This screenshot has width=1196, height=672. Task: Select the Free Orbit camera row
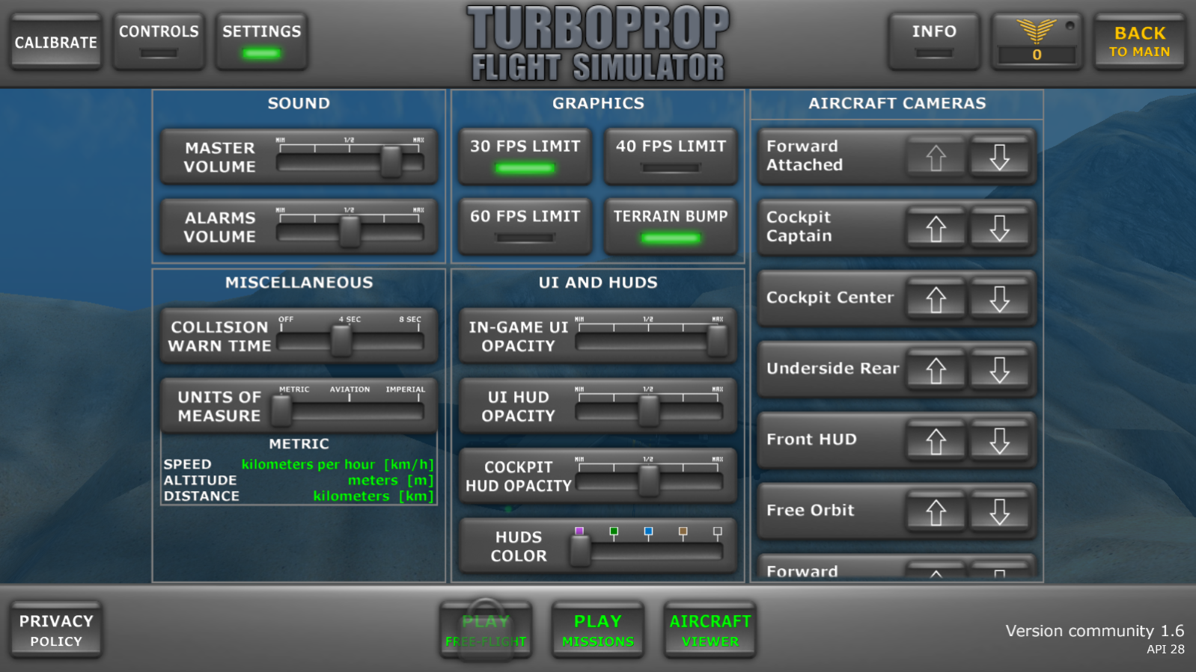tap(897, 511)
